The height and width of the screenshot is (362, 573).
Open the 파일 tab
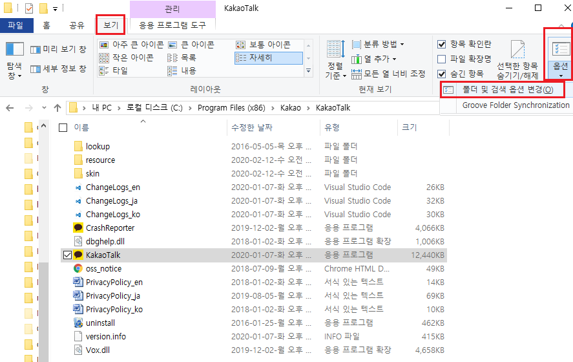[16, 25]
